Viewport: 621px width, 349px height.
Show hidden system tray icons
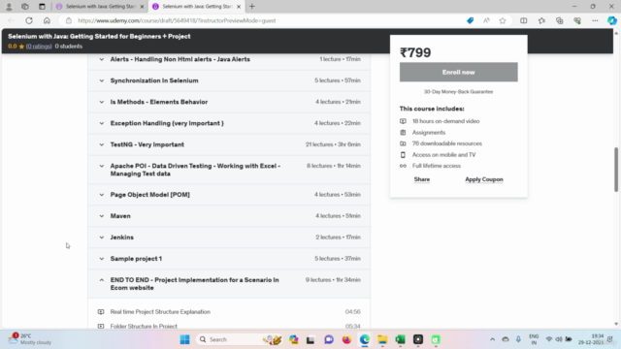coord(492,339)
